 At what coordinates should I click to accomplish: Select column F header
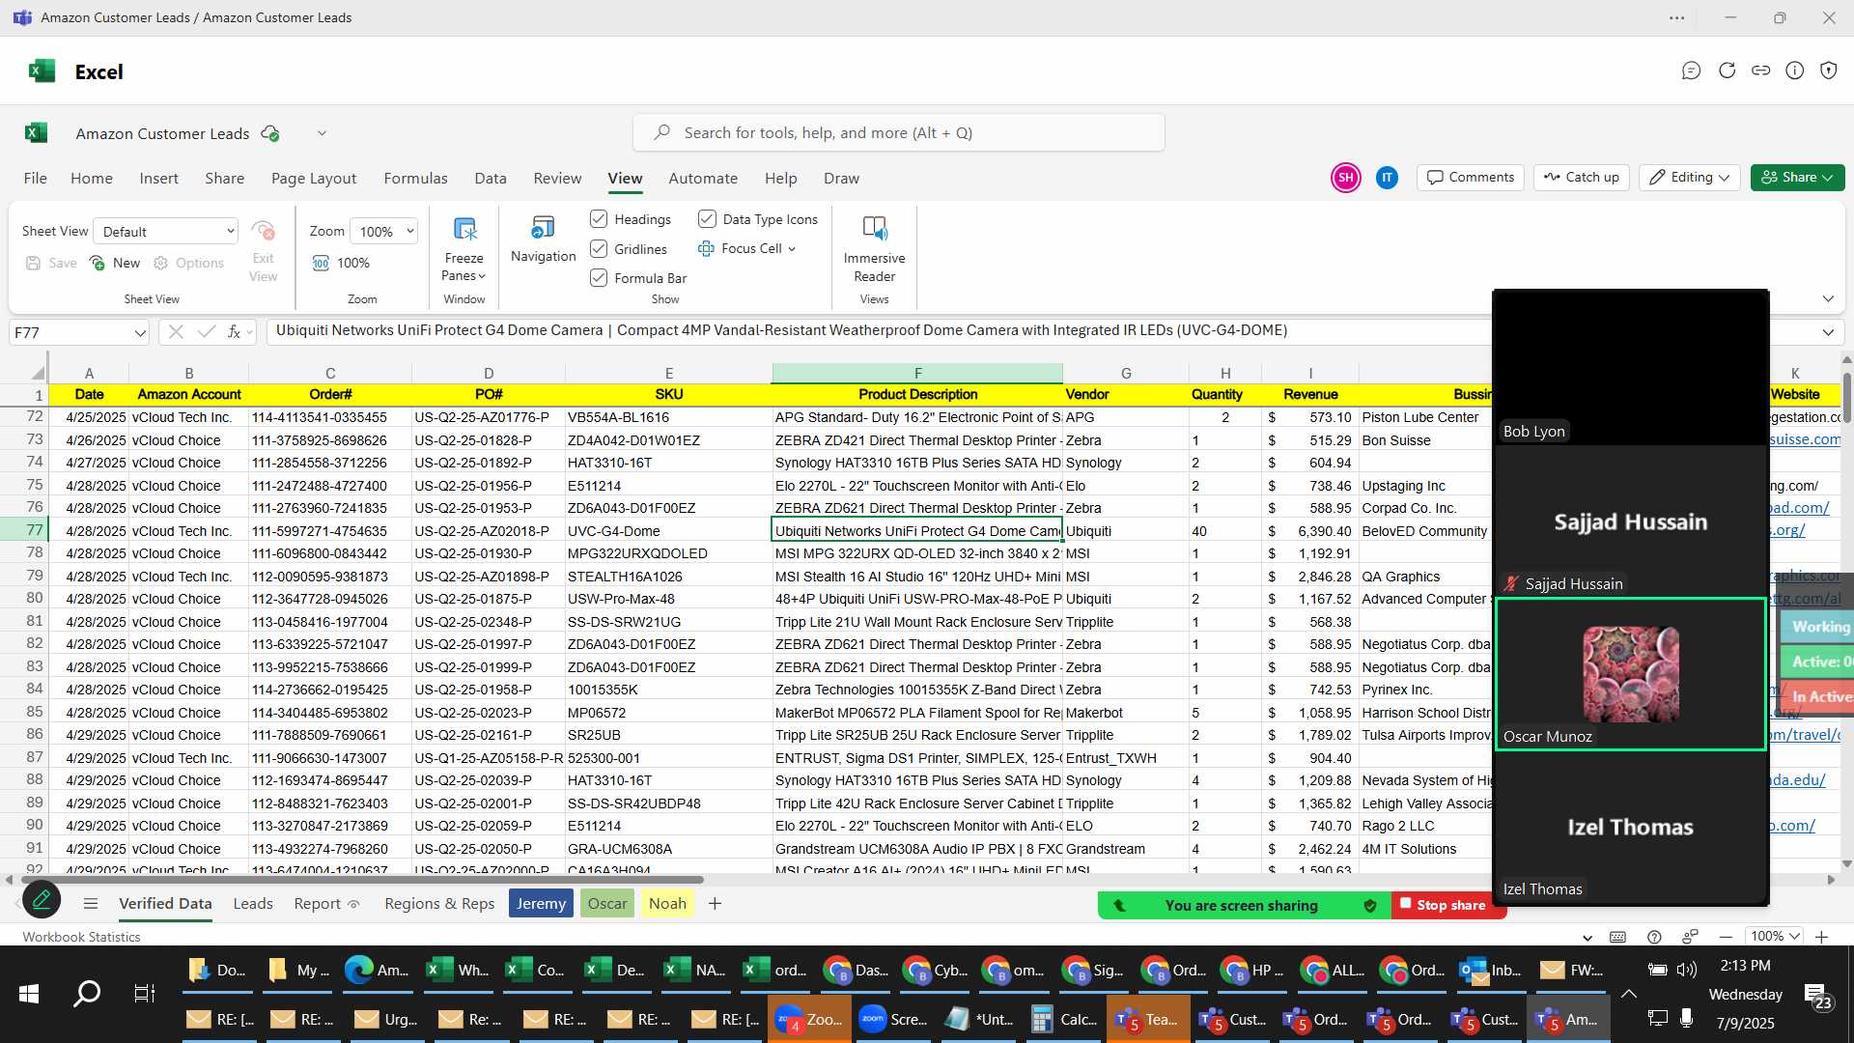click(x=917, y=374)
